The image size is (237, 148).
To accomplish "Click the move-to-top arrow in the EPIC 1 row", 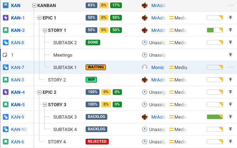I will (x=231, y=18).
